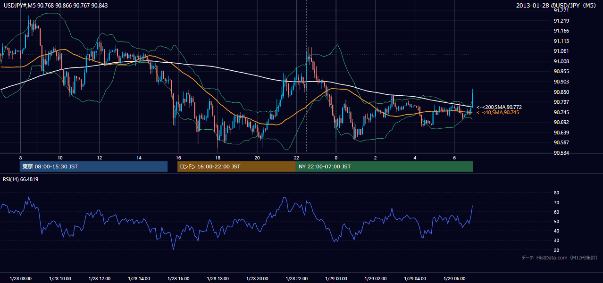This screenshot has width=603, height=283.
Task: Click the 1/29 06:00 date axis label
Action: [454, 278]
